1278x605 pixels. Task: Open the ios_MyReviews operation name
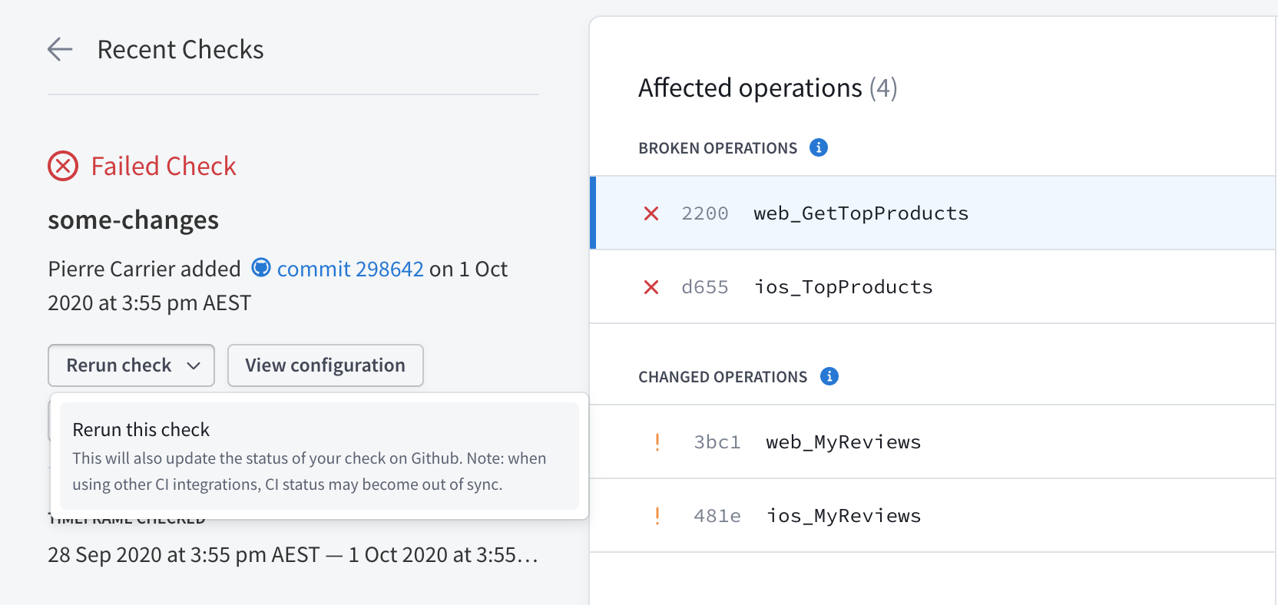[x=843, y=516]
